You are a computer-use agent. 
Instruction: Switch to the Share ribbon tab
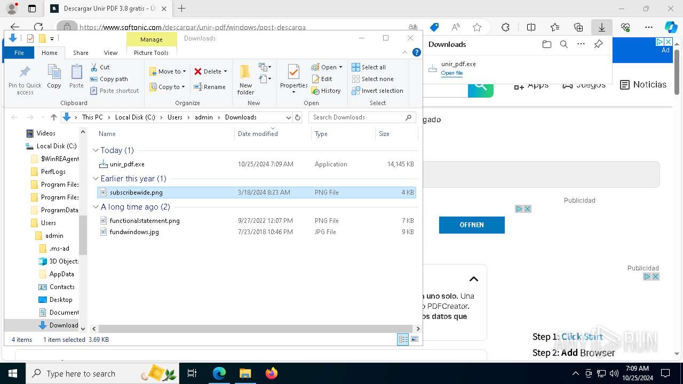(81, 53)
